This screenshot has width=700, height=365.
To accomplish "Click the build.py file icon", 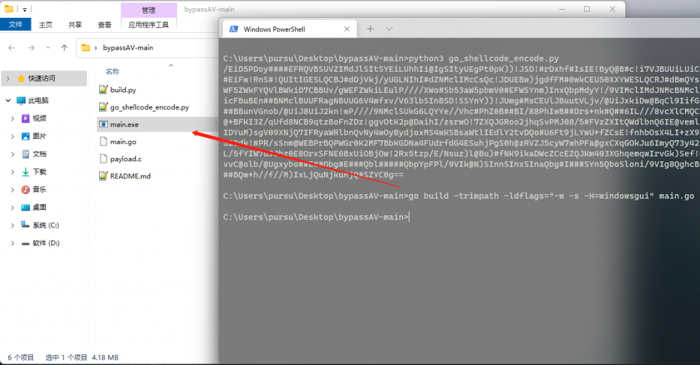I will tap(103, 90).
